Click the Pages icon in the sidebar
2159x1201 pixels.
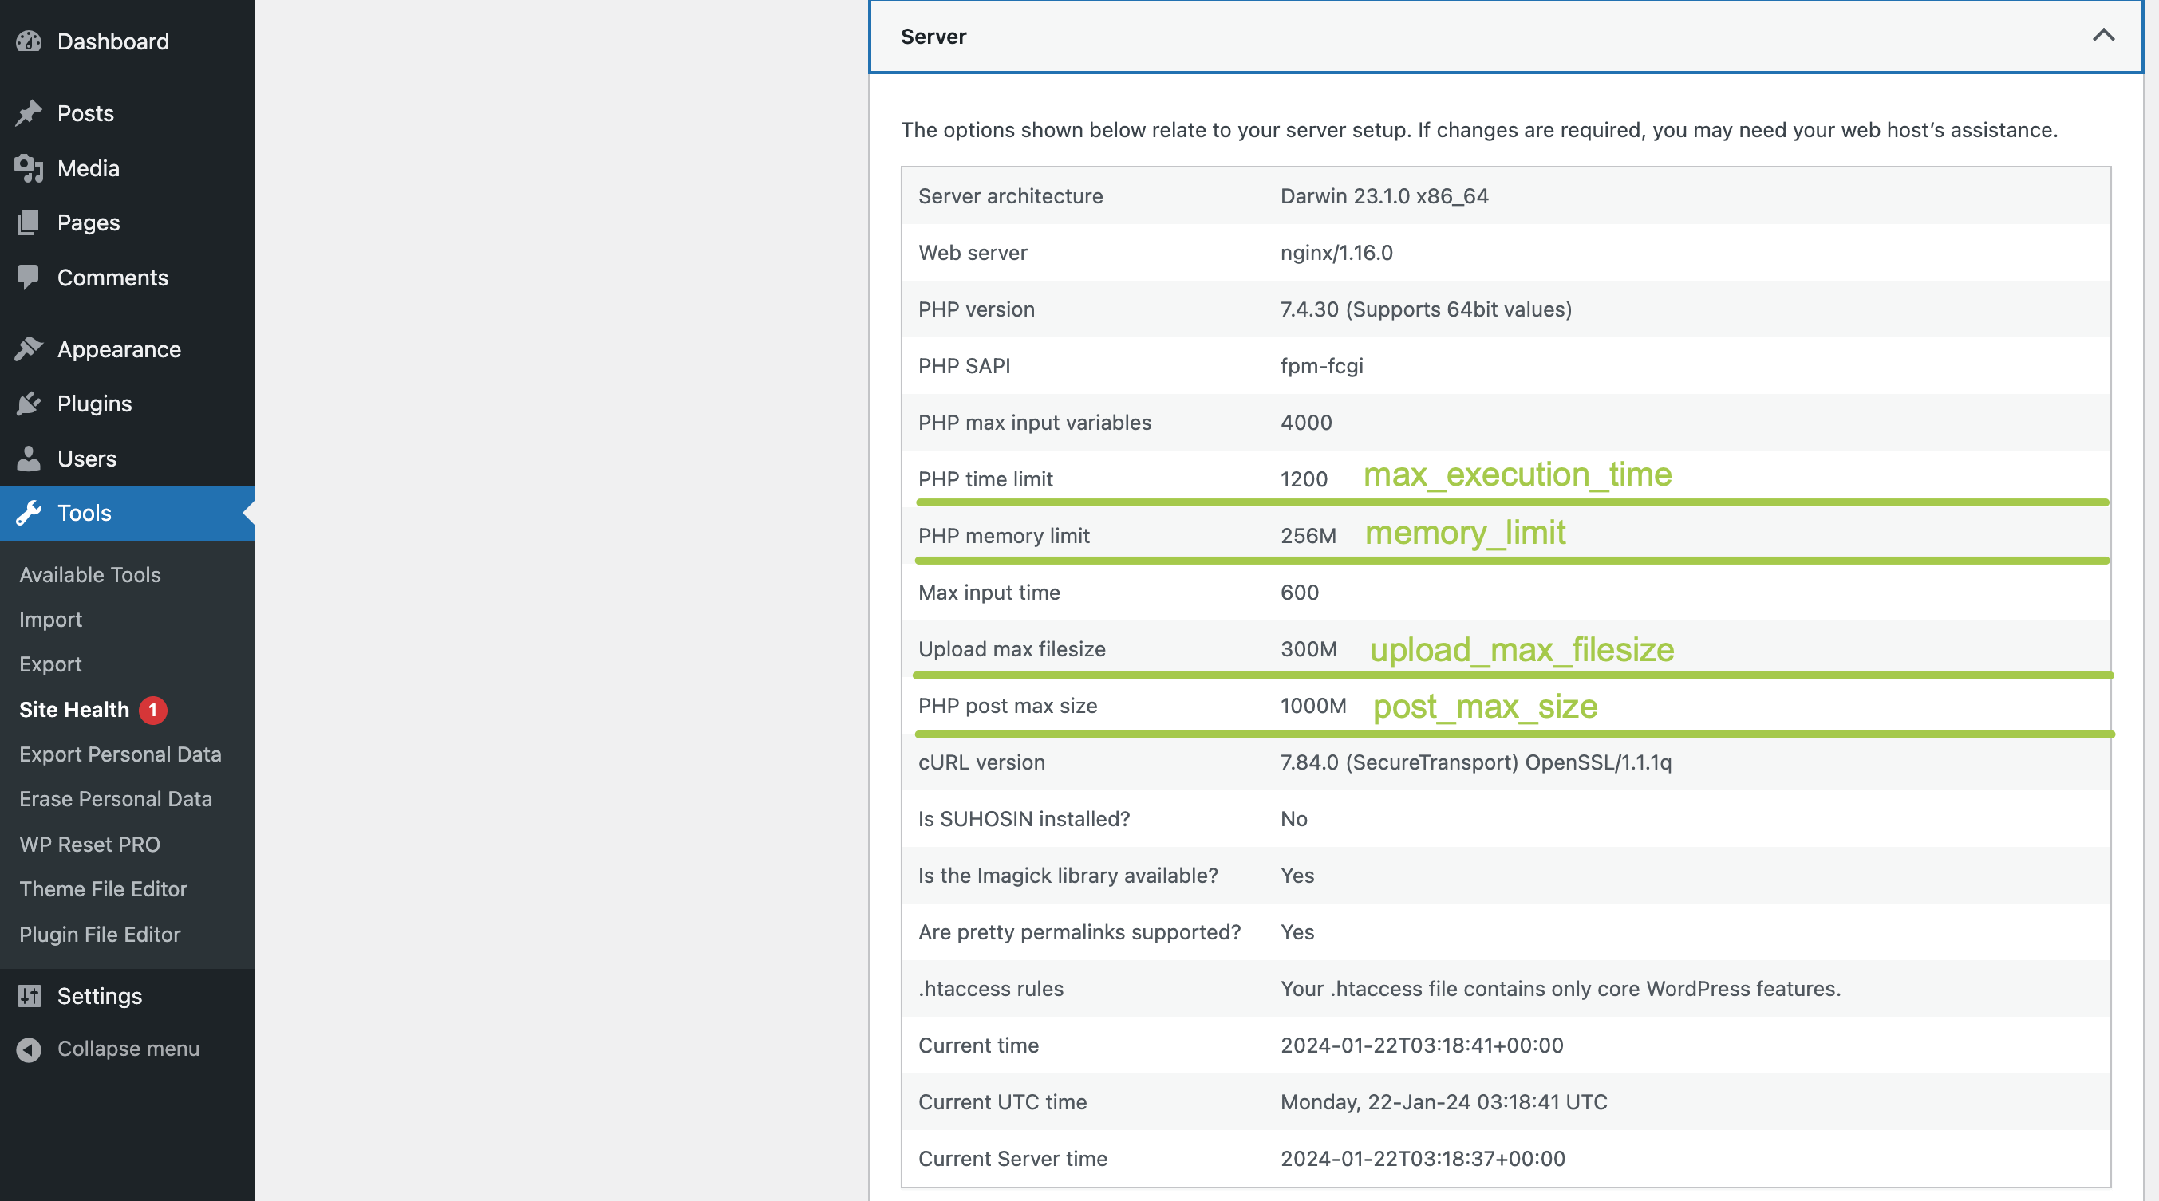click(x=29, y=222)
